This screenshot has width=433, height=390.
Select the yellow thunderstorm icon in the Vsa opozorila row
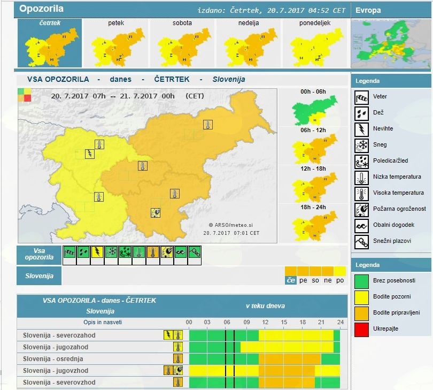coord(97,251)
